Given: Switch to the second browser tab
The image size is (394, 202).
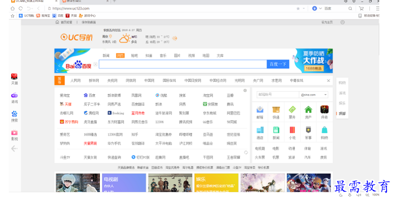Looking at the screenshot, I should 84,1.
